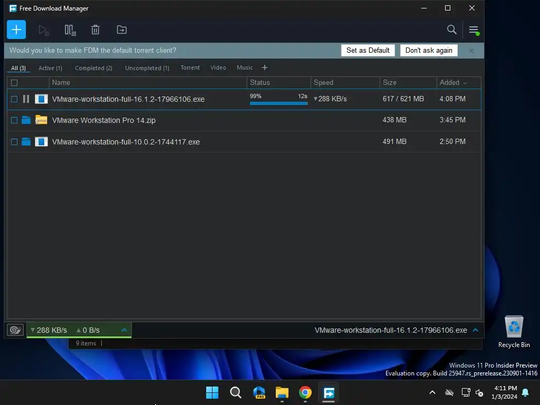This screenshot has height=405, width=540.
Task: Open Windows Start menu
Action: click(212, 392)
